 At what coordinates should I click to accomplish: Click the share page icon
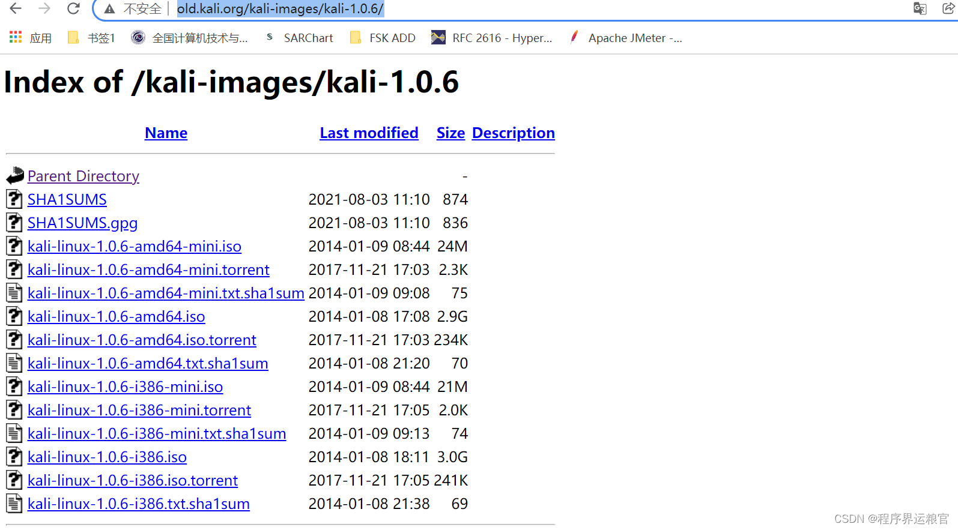[x=948, y=8]
